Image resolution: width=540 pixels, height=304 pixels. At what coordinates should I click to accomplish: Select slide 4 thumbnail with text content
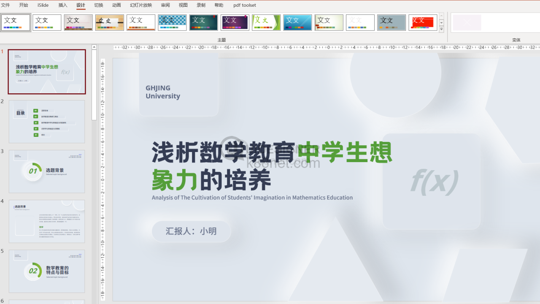pyautogui.click(x=47, y=221)
